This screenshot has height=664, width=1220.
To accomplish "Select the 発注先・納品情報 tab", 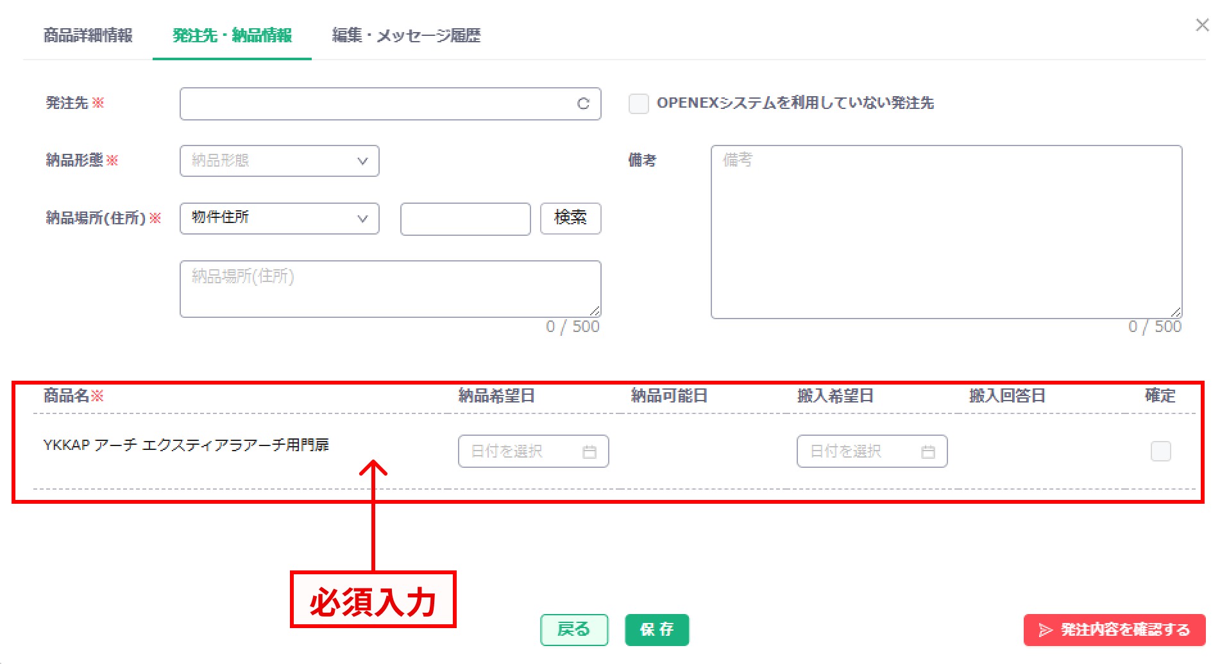I will 232,35.
